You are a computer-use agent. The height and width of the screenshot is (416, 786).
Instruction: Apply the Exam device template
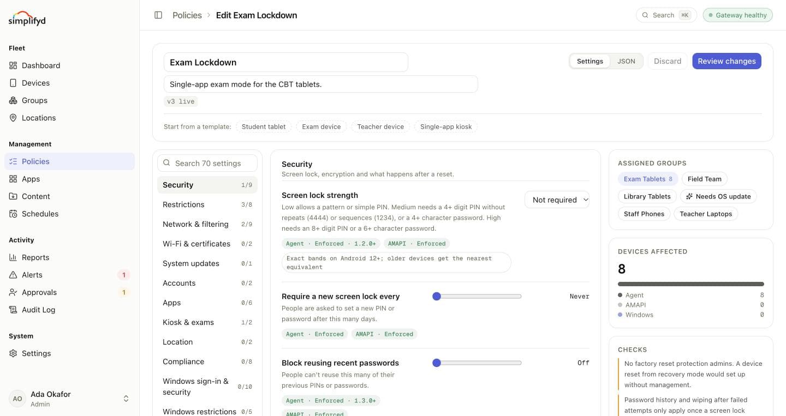click(x=321, y=126)
